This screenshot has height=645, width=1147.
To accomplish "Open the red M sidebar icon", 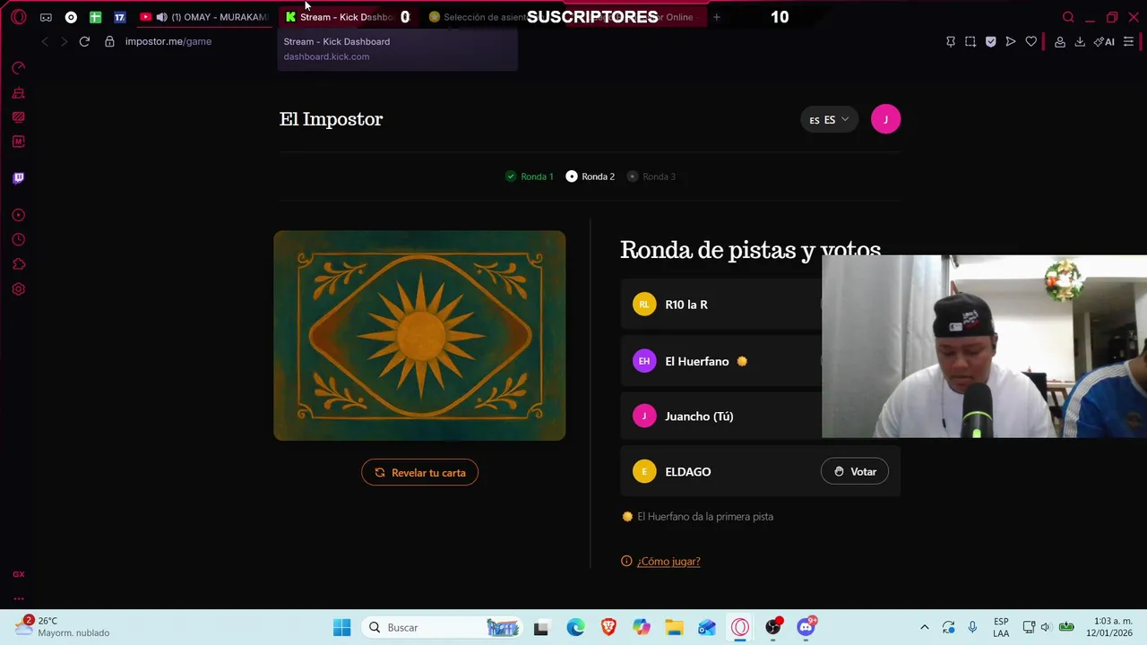I will (18, 142).
